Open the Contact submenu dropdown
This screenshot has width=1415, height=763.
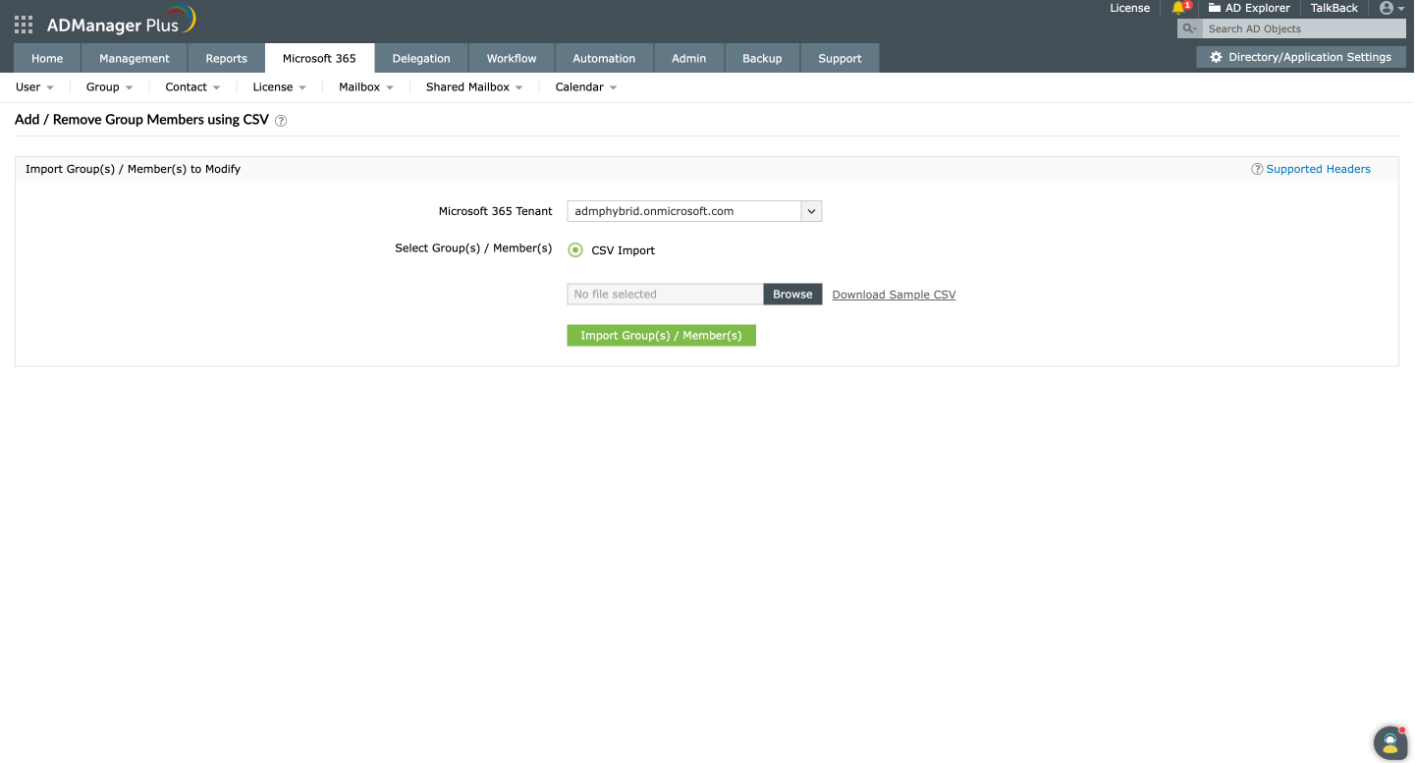(193, 87)
